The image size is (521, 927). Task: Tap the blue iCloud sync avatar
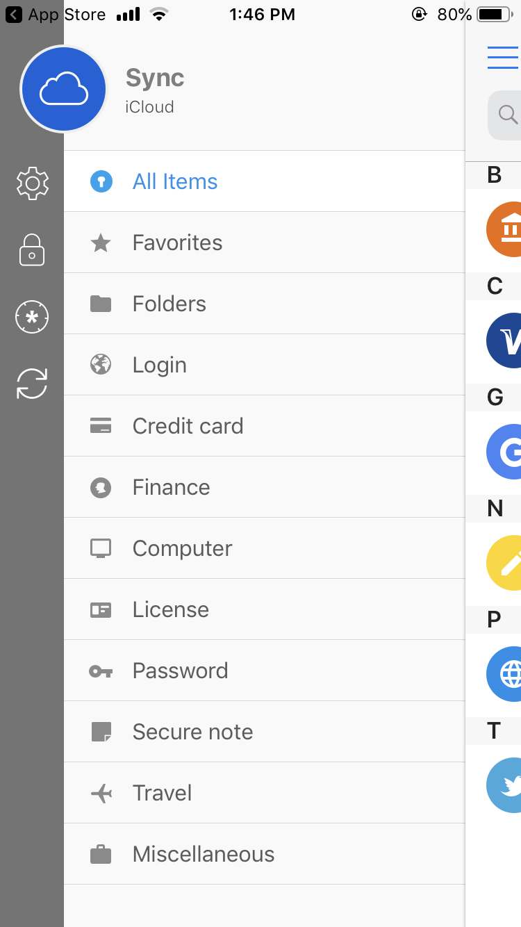(x=64, y=89)
